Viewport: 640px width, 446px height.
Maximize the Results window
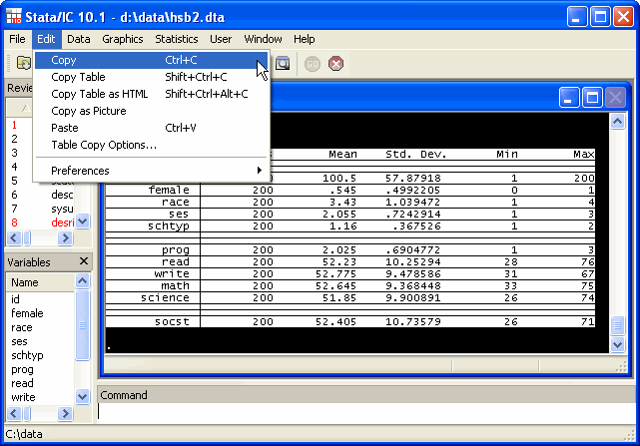click(592, 98)
